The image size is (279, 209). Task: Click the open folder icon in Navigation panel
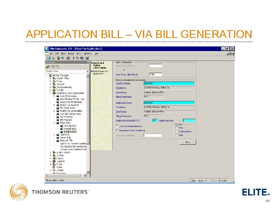point(48,67)
